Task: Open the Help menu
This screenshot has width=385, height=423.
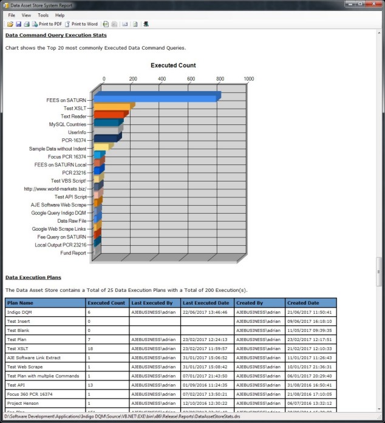Action: (x=60, y=15)
